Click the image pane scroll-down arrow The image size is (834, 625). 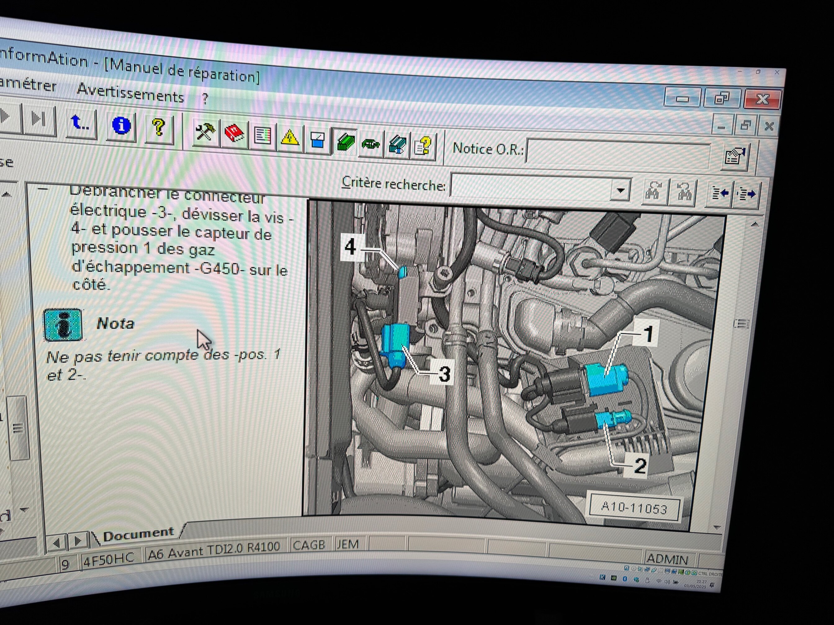click(x=716, y=528)
